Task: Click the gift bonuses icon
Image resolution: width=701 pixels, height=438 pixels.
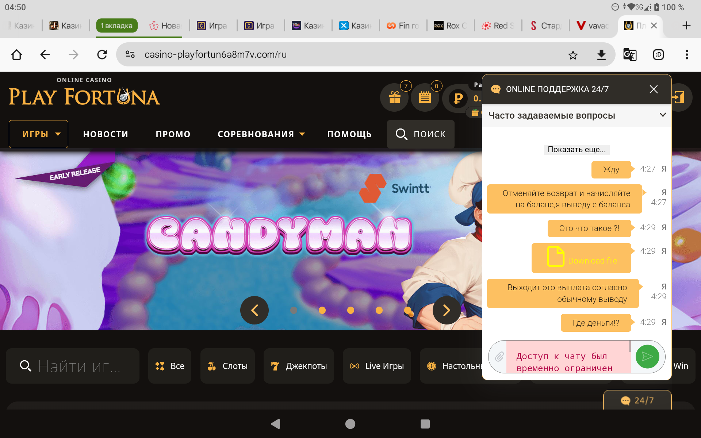Action: point(394,97)
